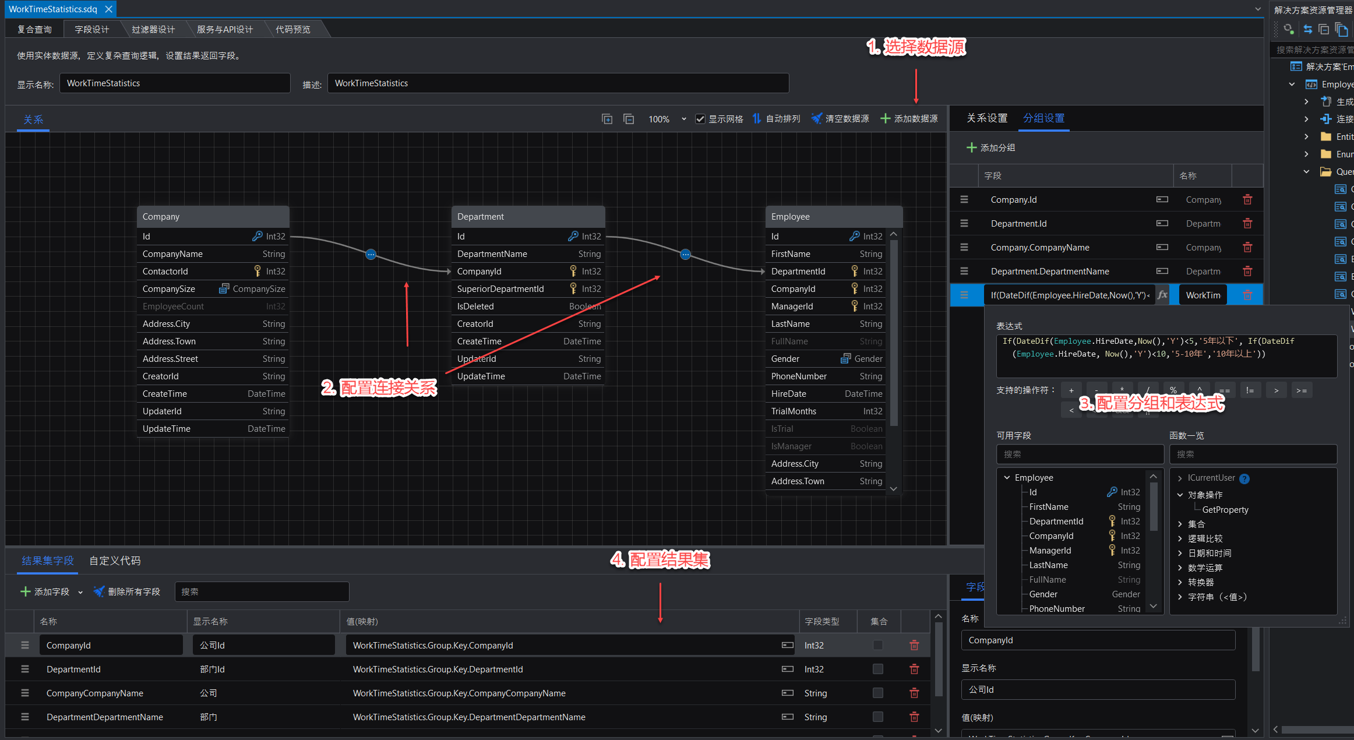
Task: Click the 显示名称 field containing WorkTimeStatistics
Action: pyautogui.click(x=175, y=83)
